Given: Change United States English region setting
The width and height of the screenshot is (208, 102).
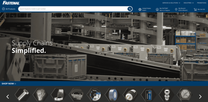Looking at the screenshot, I should [147, 9].
